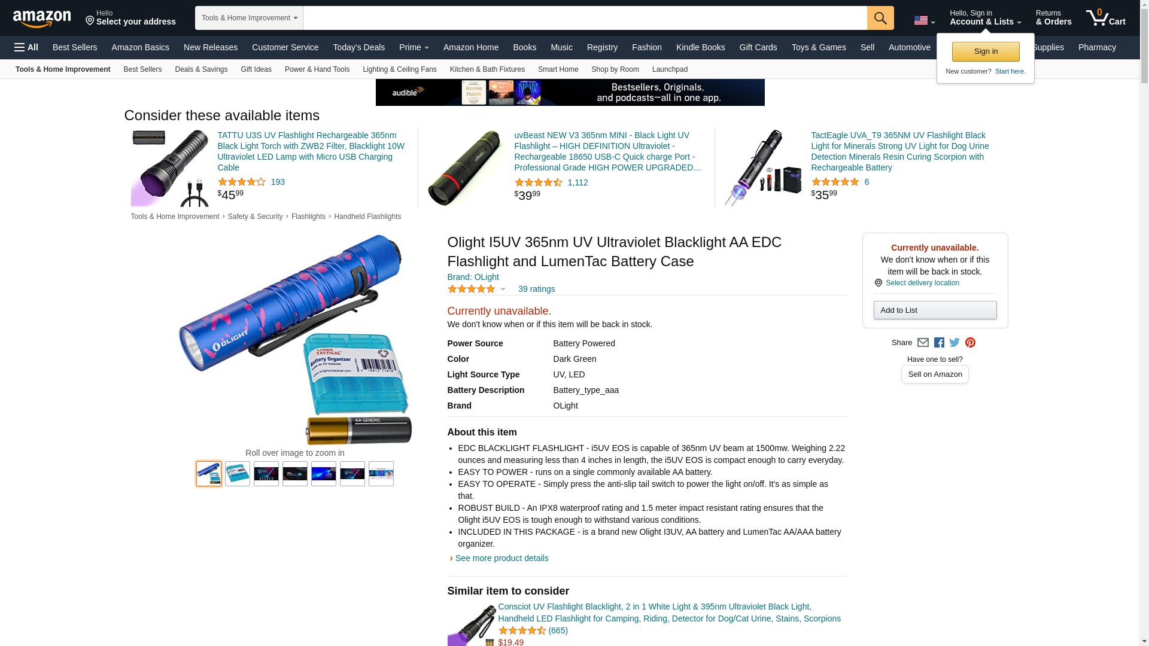Expand the Tools & Home Improvement search category dropdown
Viewport: 1149px width, 646px height.
(249, 18)
